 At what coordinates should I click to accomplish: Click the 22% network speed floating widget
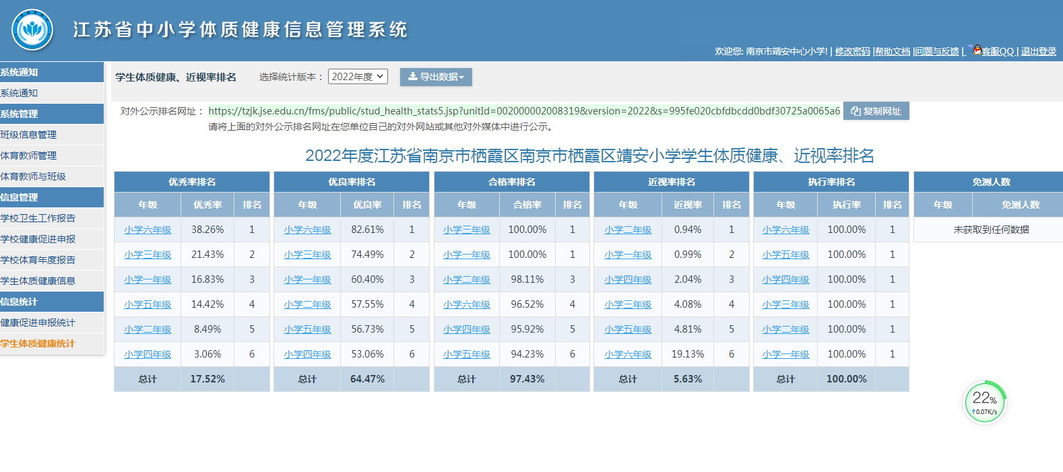985,402
